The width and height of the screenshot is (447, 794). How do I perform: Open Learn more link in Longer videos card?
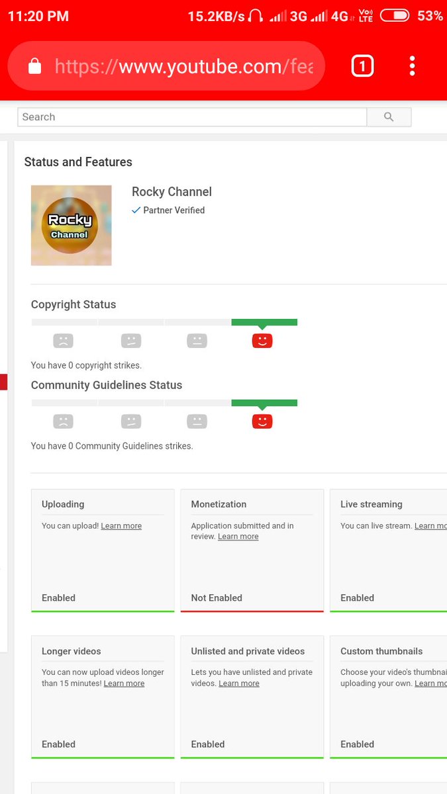(x=124, y=684)
